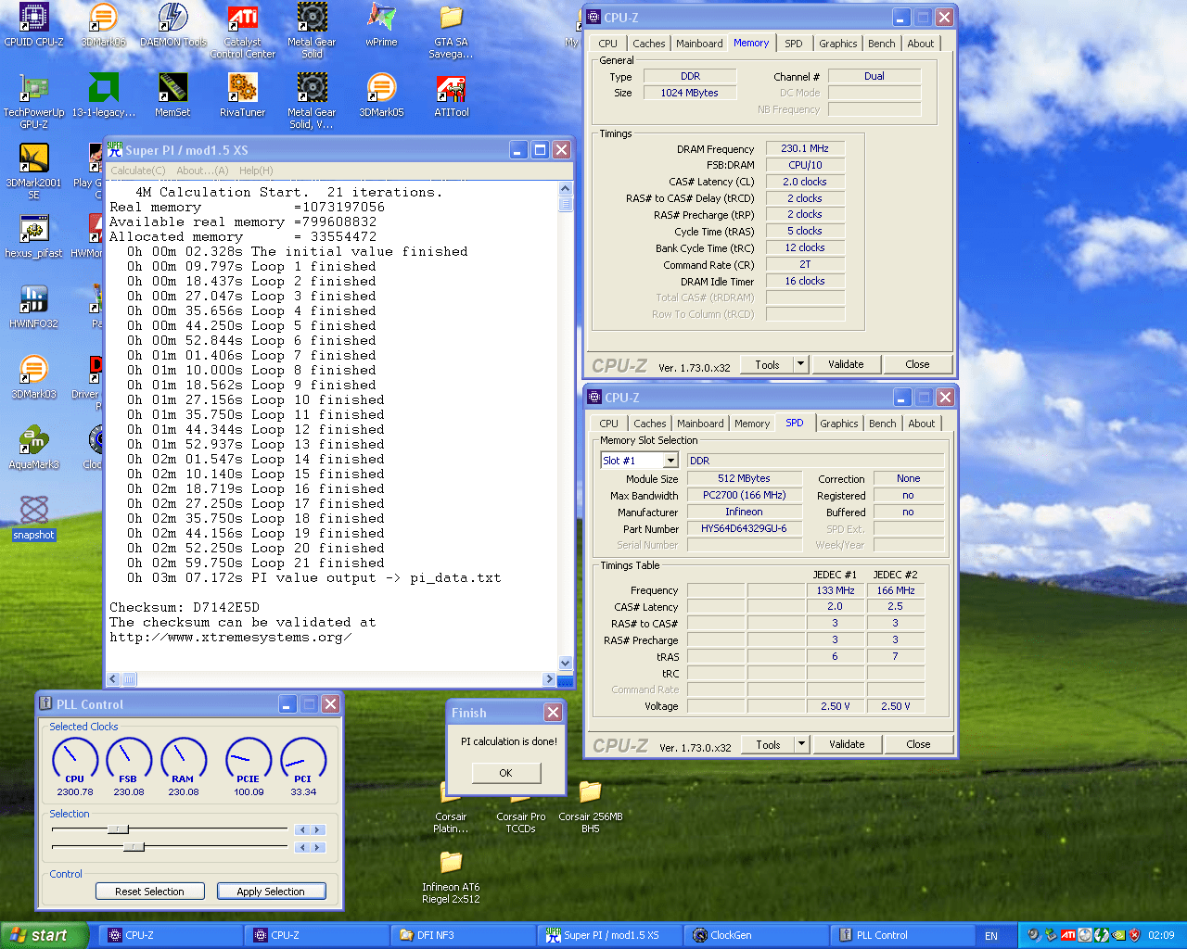Open Corsair 256MB BH5 folder
Image resolution: width=1187 pixels, height=949 pixels.
click(x=591, y=806)
